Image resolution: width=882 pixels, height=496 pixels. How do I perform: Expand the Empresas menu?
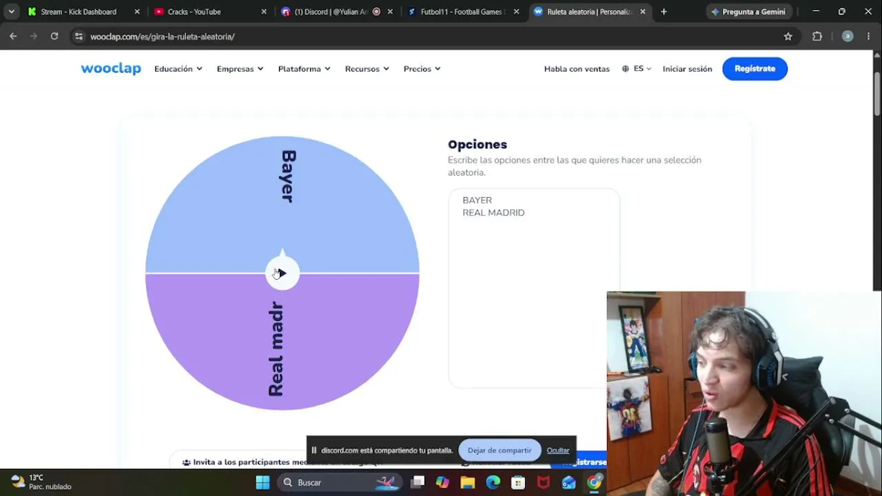tap(240, 69)
